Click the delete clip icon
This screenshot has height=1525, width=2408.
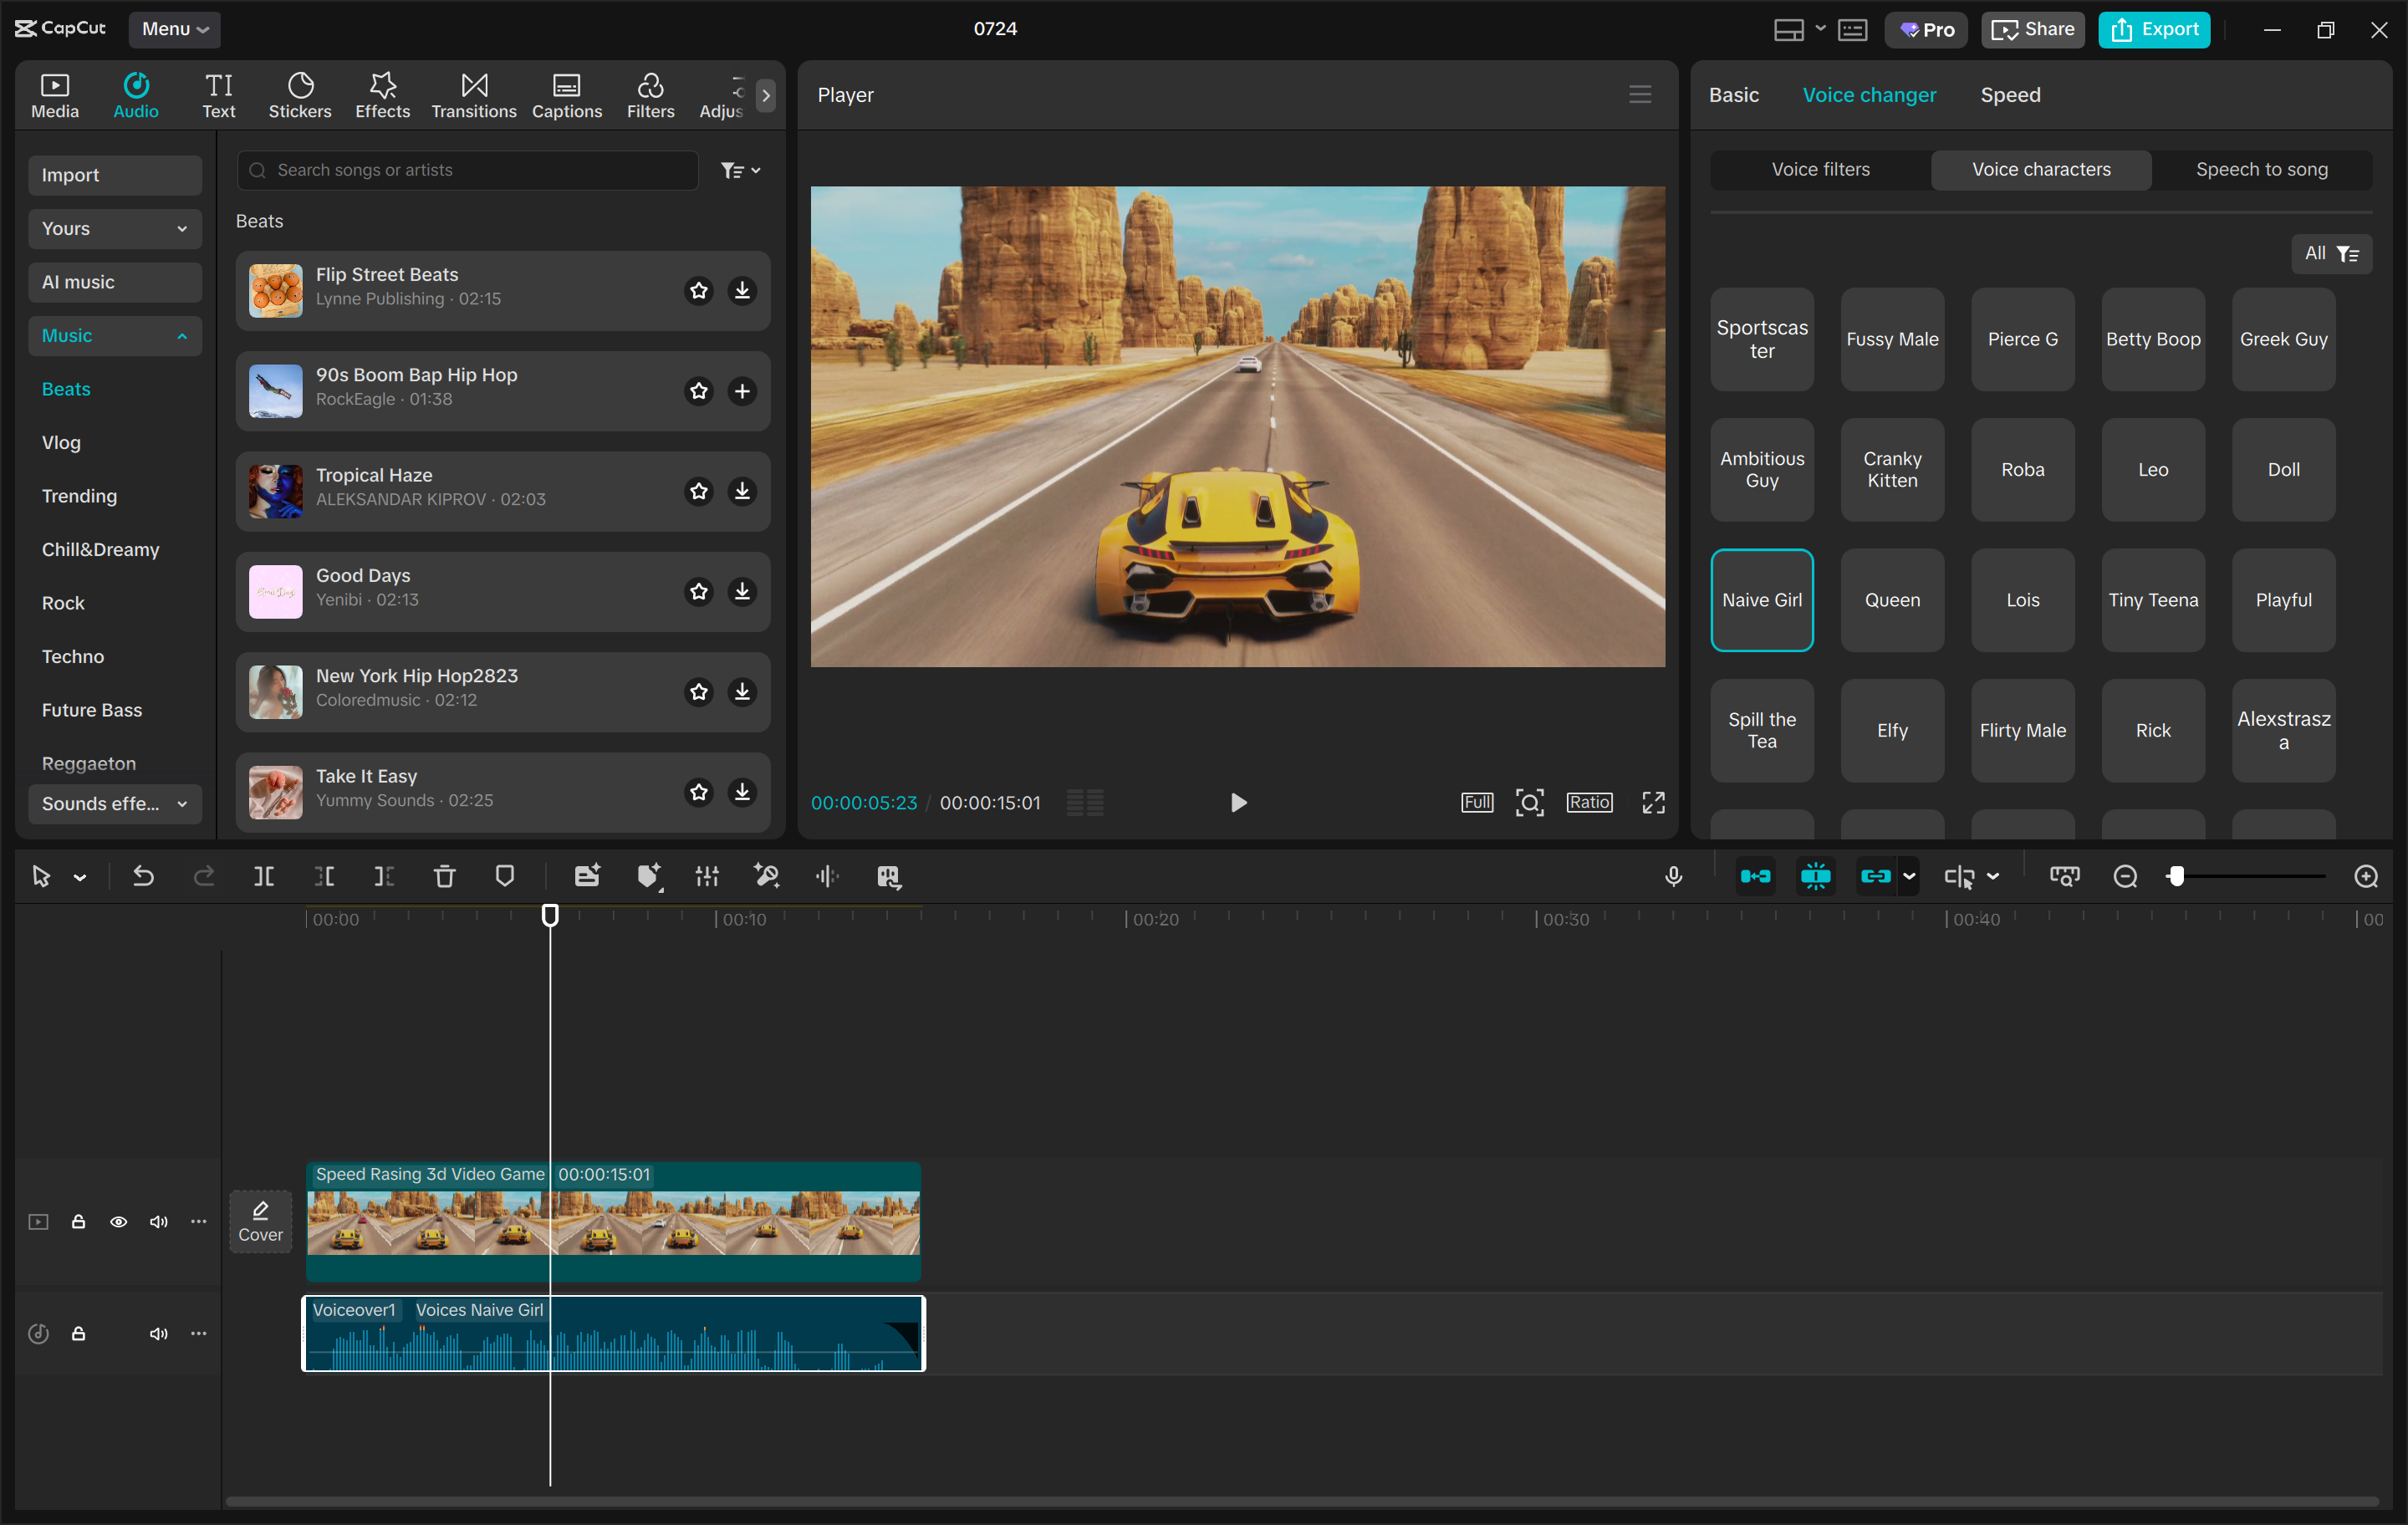click(x=445, y=876)
